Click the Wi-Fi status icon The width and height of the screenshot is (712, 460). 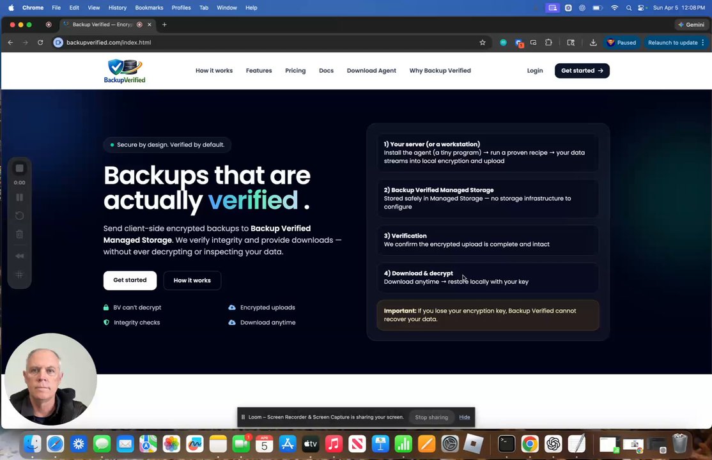[x=614, y=8]
